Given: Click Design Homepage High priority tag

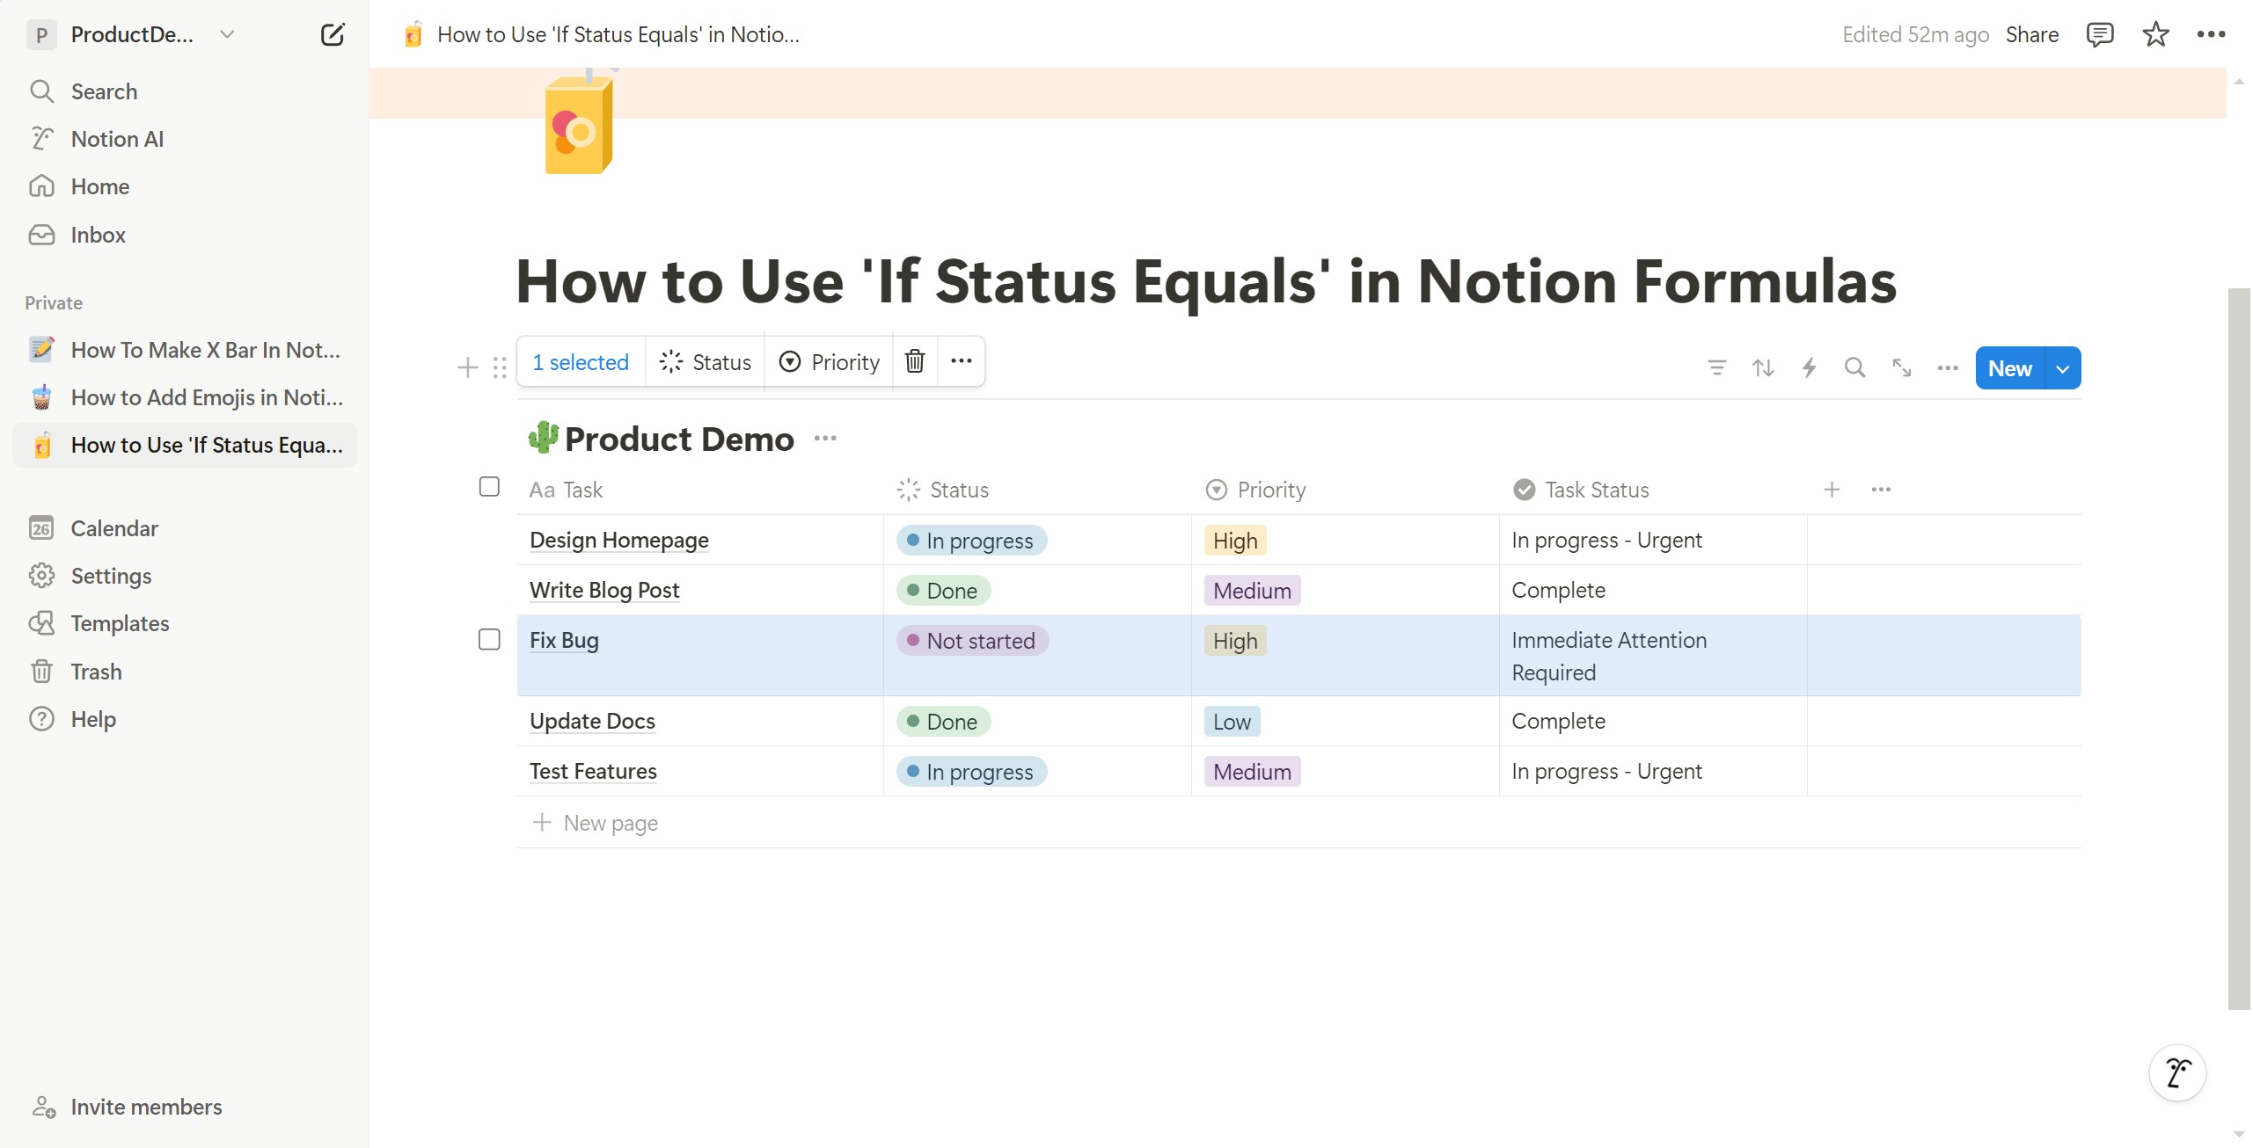Looking at the screenshot, I should click(1235, 541).
